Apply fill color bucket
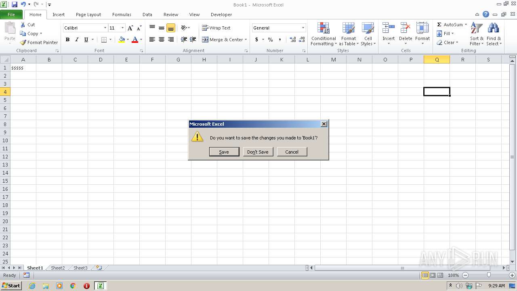The image size is (517, 291). pos(122,40)
